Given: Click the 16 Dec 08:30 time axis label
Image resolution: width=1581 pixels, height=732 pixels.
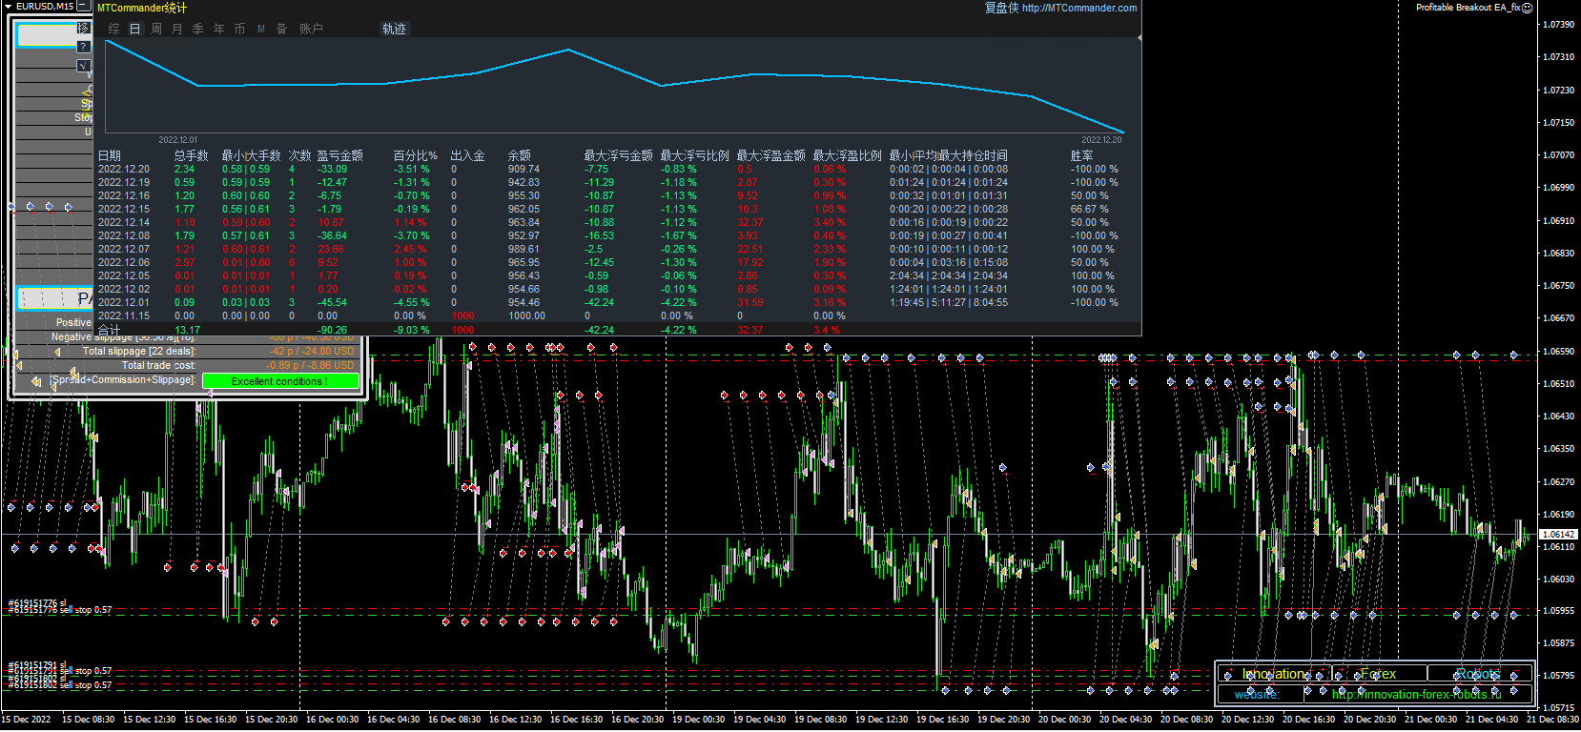Looking at the screenshot, I should [x=454, y=720].
